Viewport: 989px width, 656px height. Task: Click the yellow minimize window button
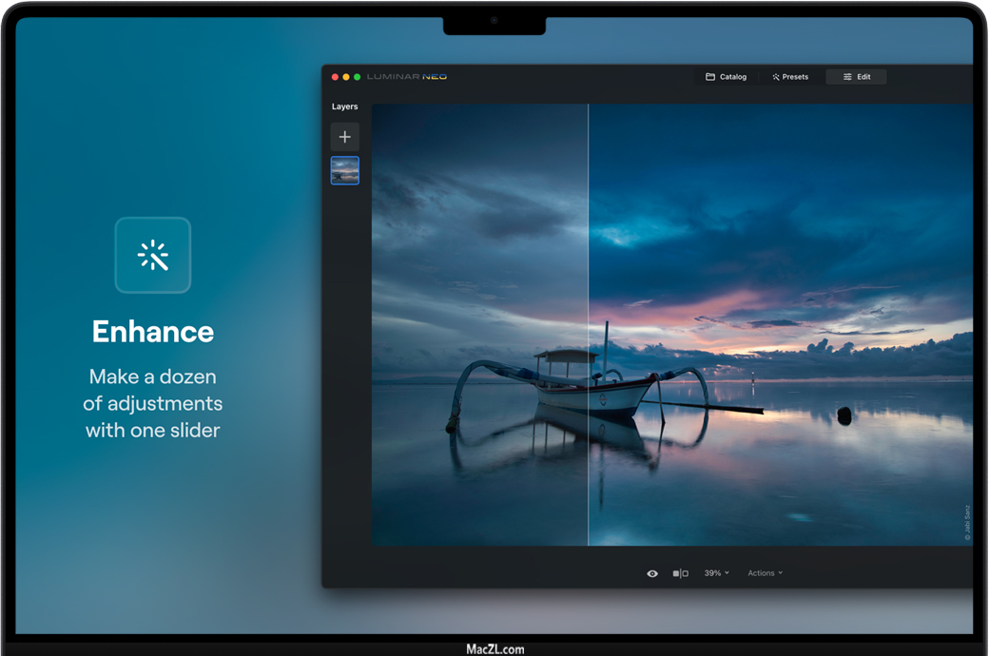click(x=346, y=77)
